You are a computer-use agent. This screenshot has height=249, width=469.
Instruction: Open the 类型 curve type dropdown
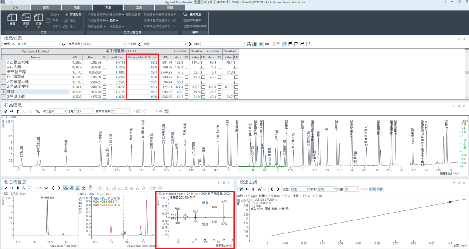pos(299,189)
